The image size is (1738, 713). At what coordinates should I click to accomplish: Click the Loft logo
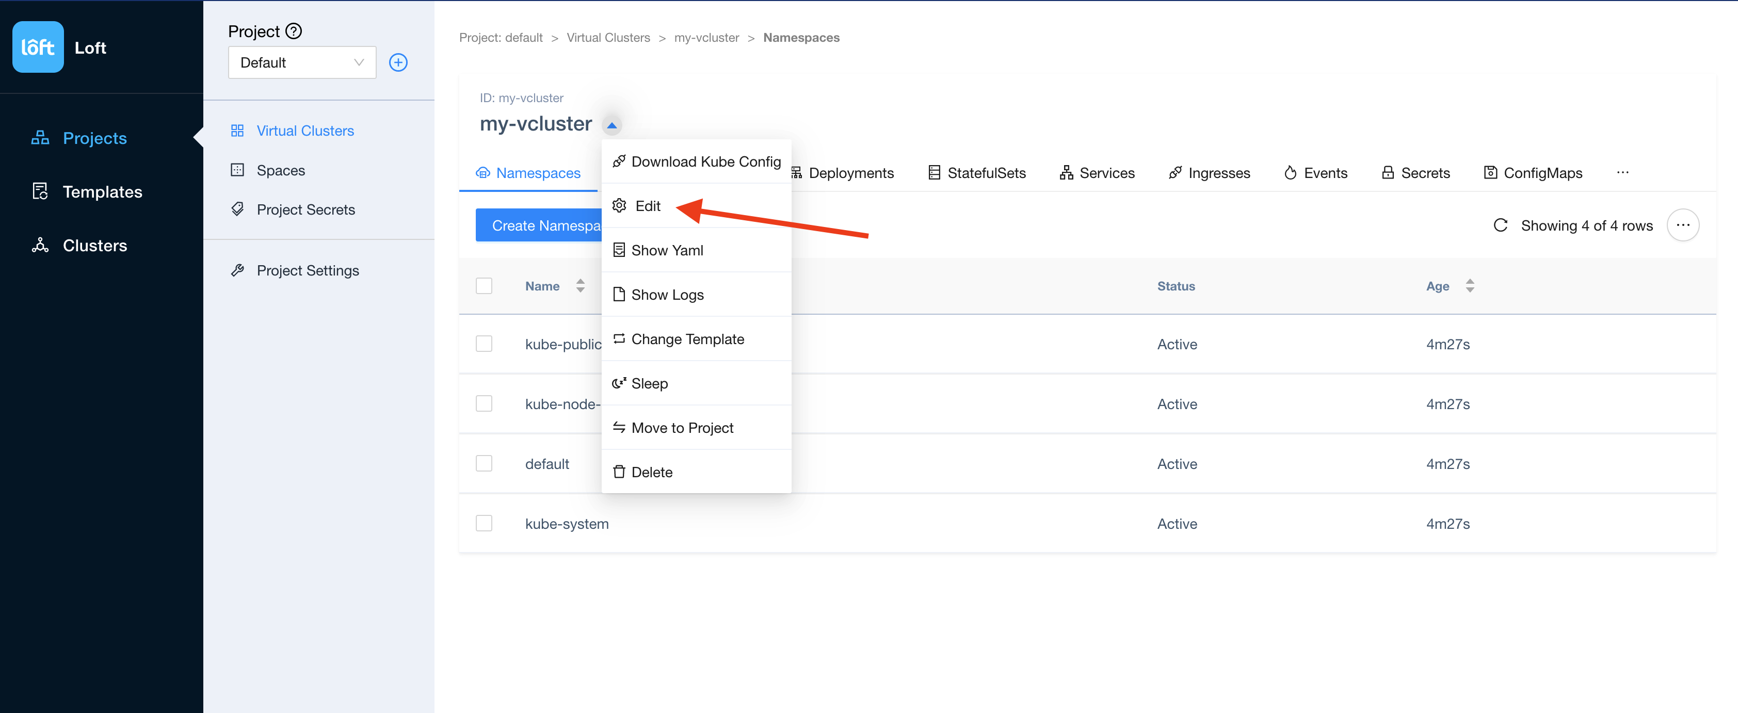[x=38, y=46]
